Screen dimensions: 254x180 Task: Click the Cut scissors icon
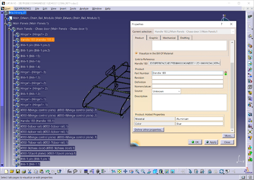click(29, 171)
